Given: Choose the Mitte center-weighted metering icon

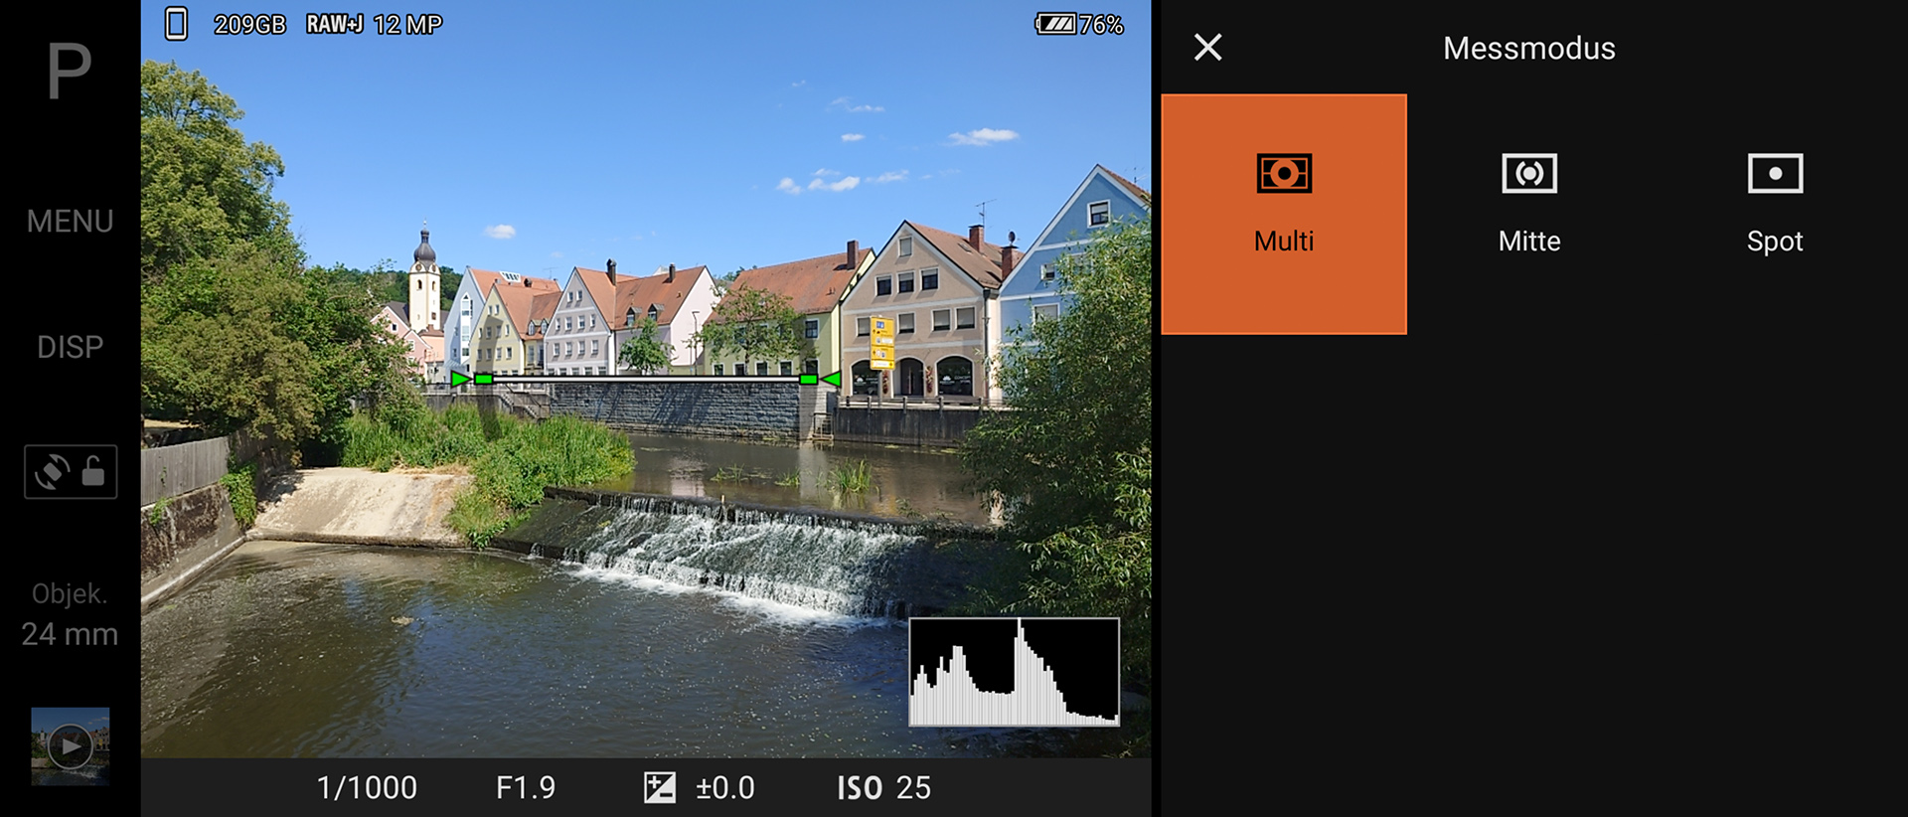Looking at the screenshot, I should (1528, 174).
